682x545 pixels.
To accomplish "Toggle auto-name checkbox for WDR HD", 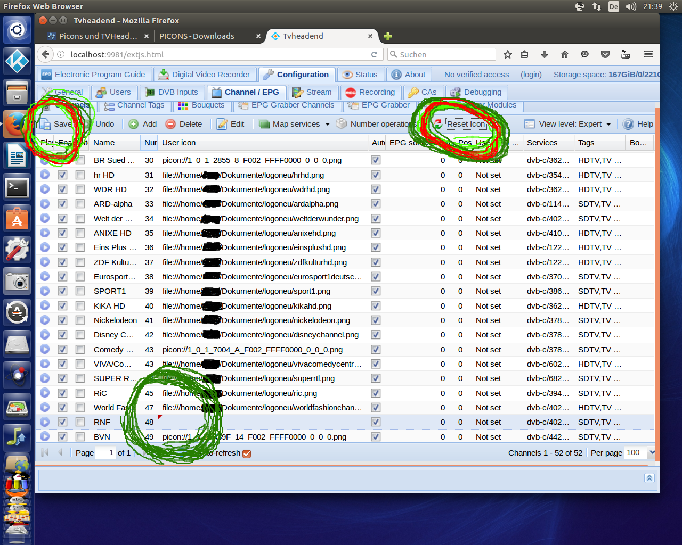I will click(x=80, y=189).
